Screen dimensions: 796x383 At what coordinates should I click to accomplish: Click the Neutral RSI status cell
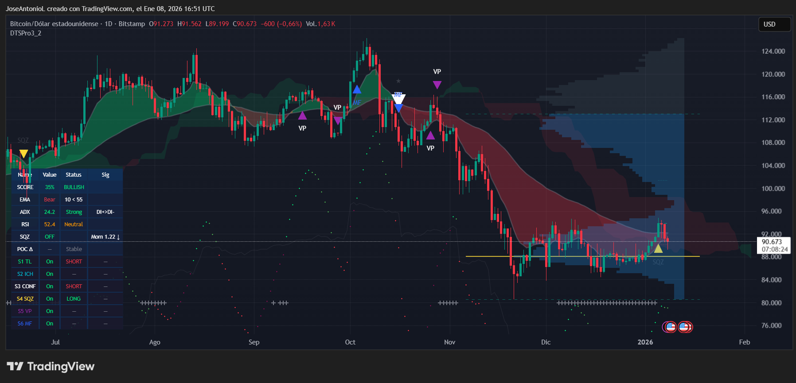pyautogui.click(x=74, y=224)
